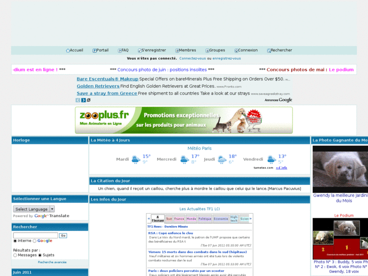
Task: Select the Google search radio button
Action: [x=34, y=241]
